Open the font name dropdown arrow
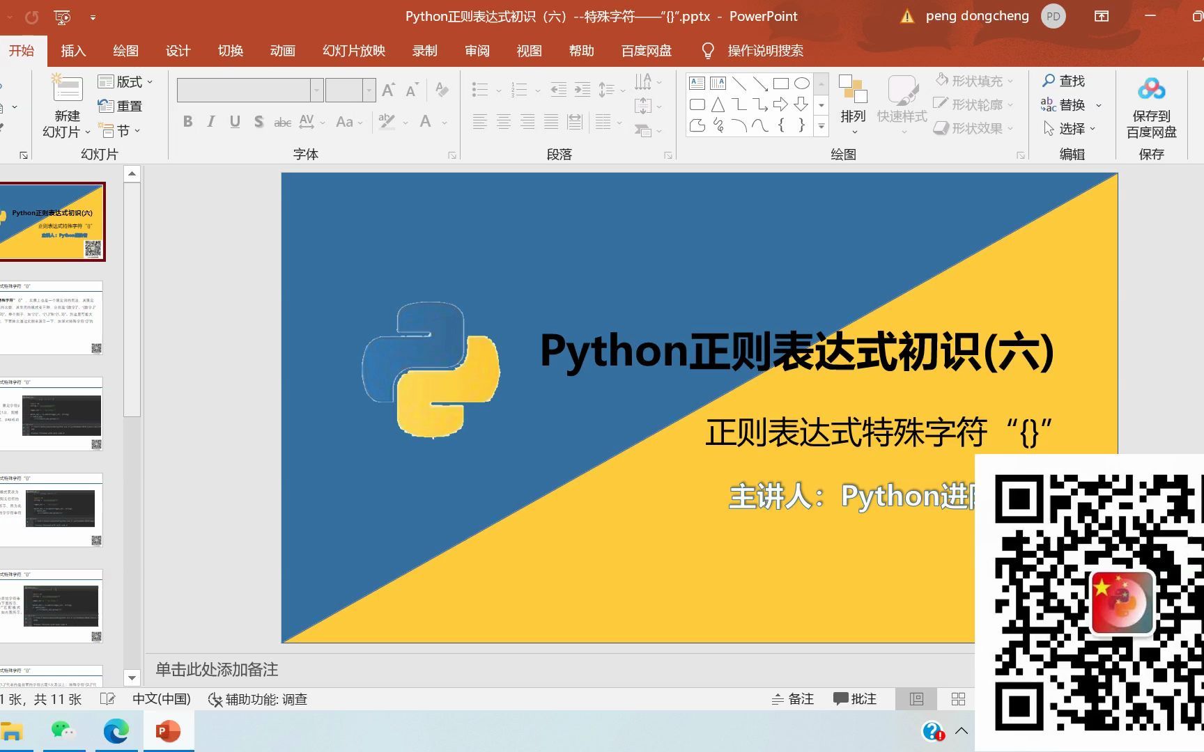Image resolution: width=1204 pixels, height=752 pixels. point(317,90)
